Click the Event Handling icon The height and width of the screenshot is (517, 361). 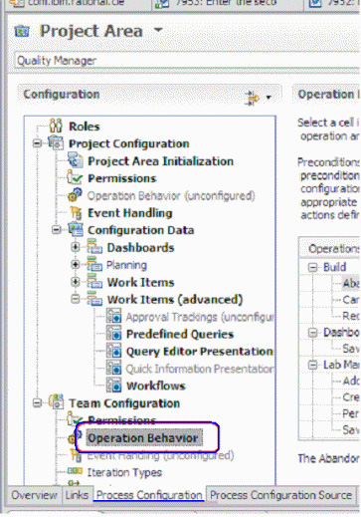click(x=76, y=212)
